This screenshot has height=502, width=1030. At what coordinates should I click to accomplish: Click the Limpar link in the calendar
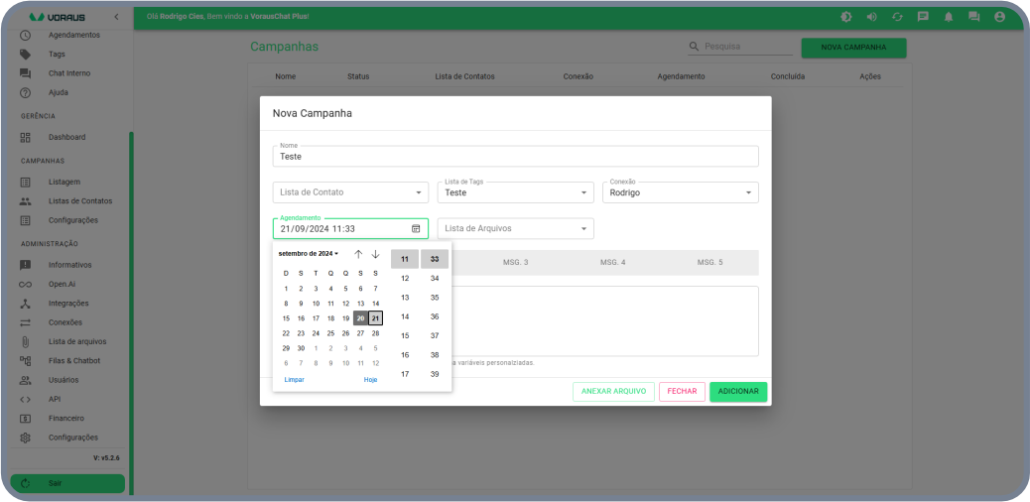(294, 380)
